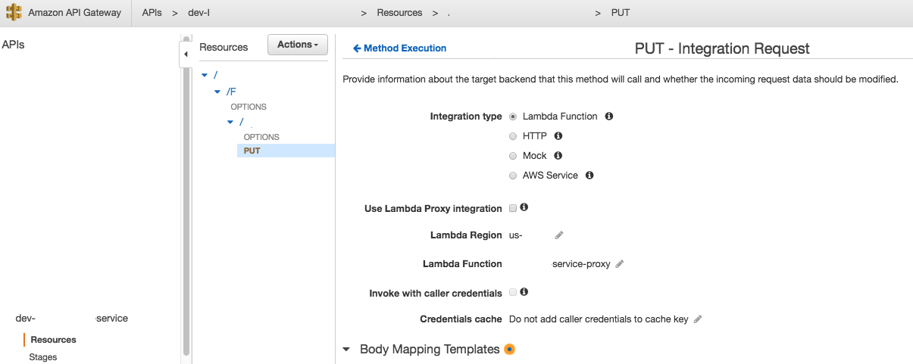This screenshot has width=913, height=364.
Task: Open Amazon API Gateway home link
Action: [75, 13]
